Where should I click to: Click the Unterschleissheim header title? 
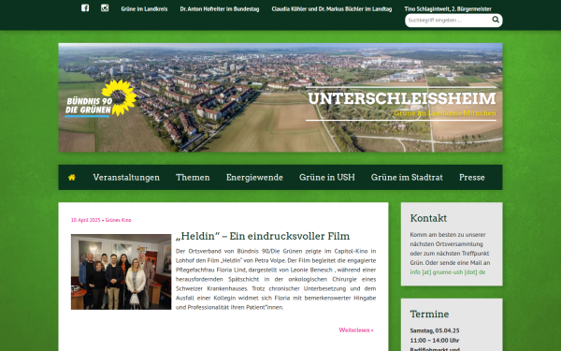tap(402, 98)
